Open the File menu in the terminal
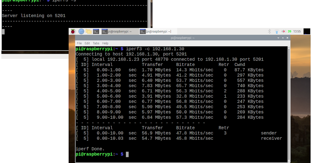This screenshot has width=312, height=163. [x=79, y=43]
